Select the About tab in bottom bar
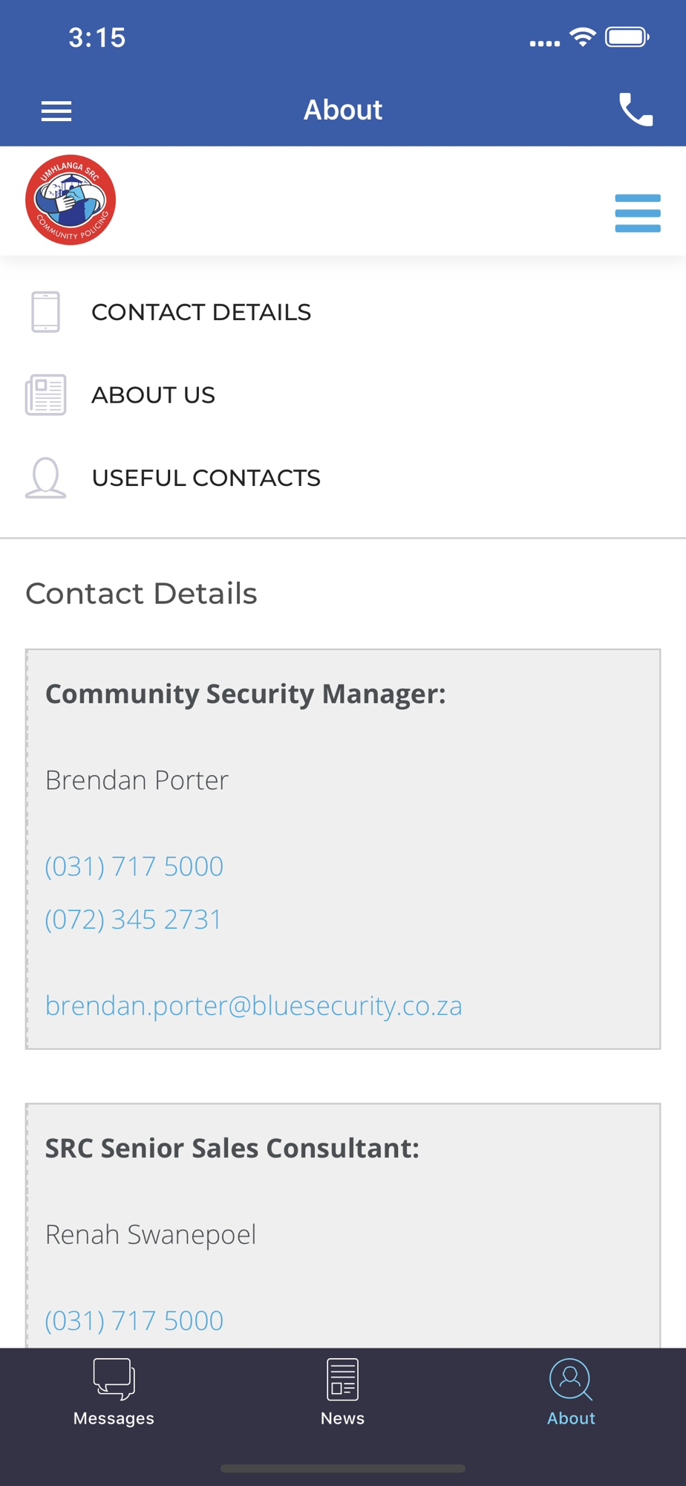The width and height of the screenshot is (686, 1486). [x=571, y=1393]
